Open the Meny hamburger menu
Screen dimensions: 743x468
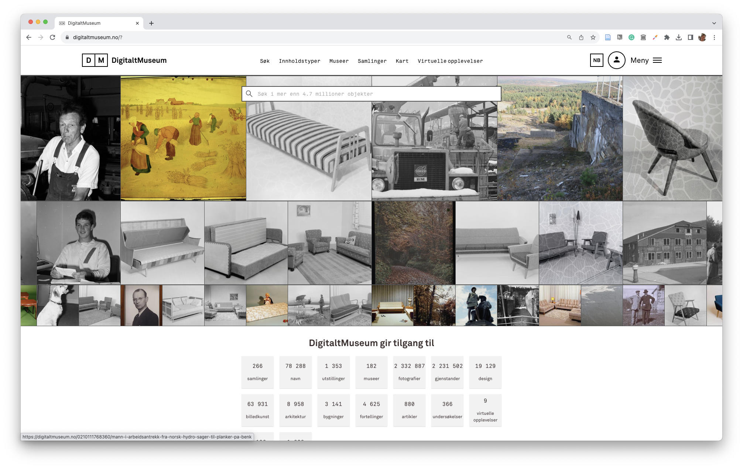point(657,60)
